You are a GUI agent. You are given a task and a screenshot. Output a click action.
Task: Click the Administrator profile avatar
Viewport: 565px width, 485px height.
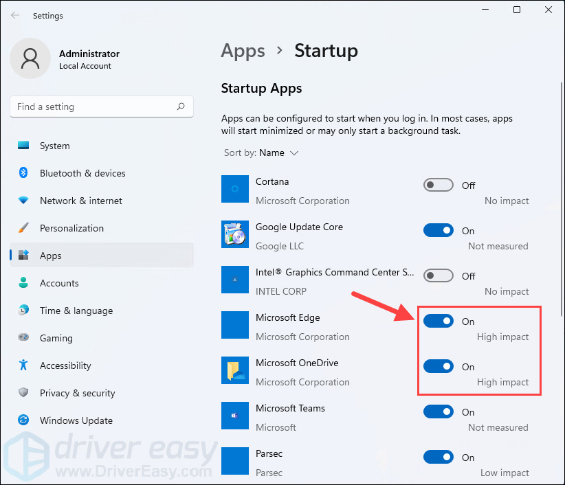coord(30,58)
